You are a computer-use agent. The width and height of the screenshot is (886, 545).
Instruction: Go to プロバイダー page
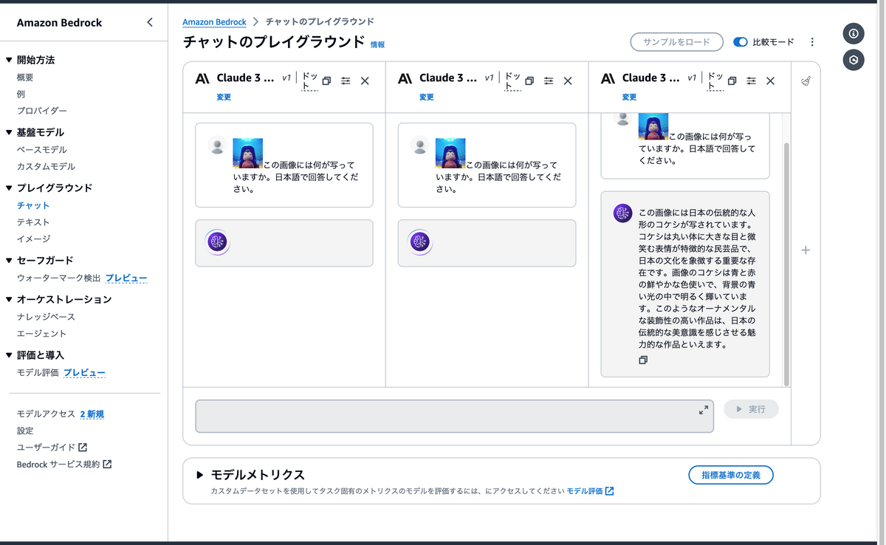tap(42, 111)
